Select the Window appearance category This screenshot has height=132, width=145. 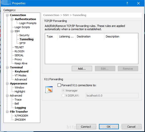pos(19,87)
